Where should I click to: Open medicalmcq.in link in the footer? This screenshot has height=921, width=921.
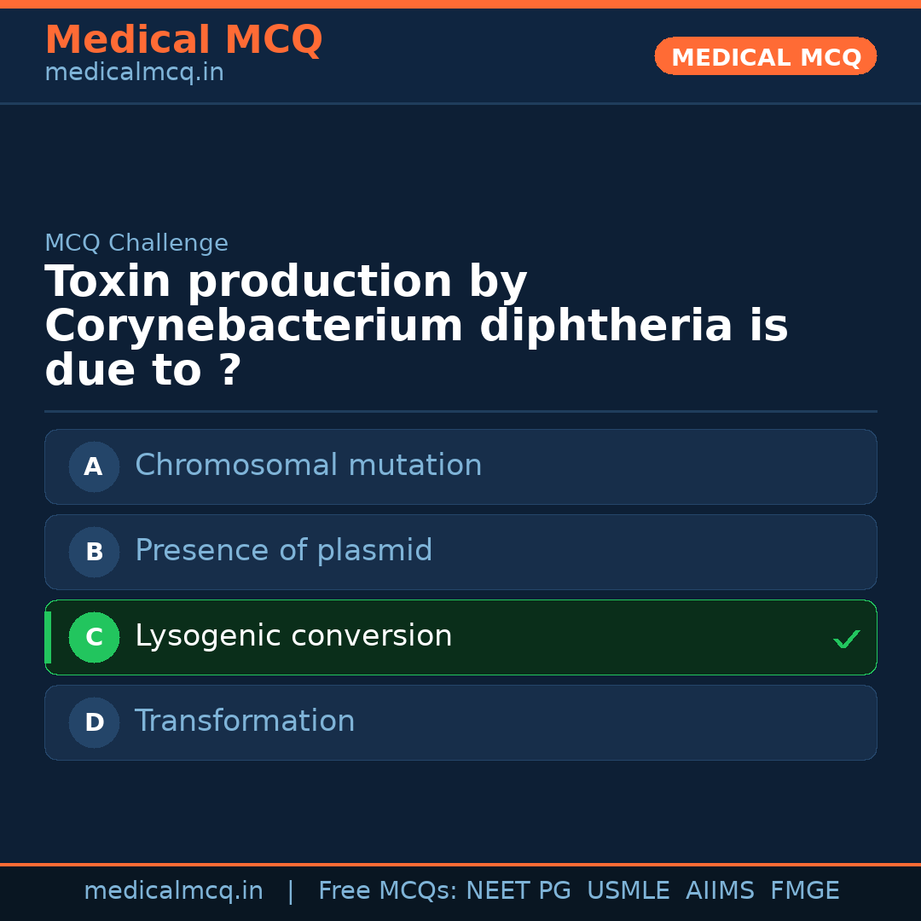(x=173, y=891)
